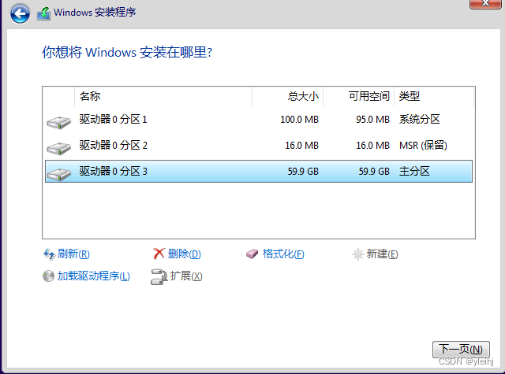Delete partition using 删除(D) link
This screenshot has width=505, height=374.
point(184,254)
